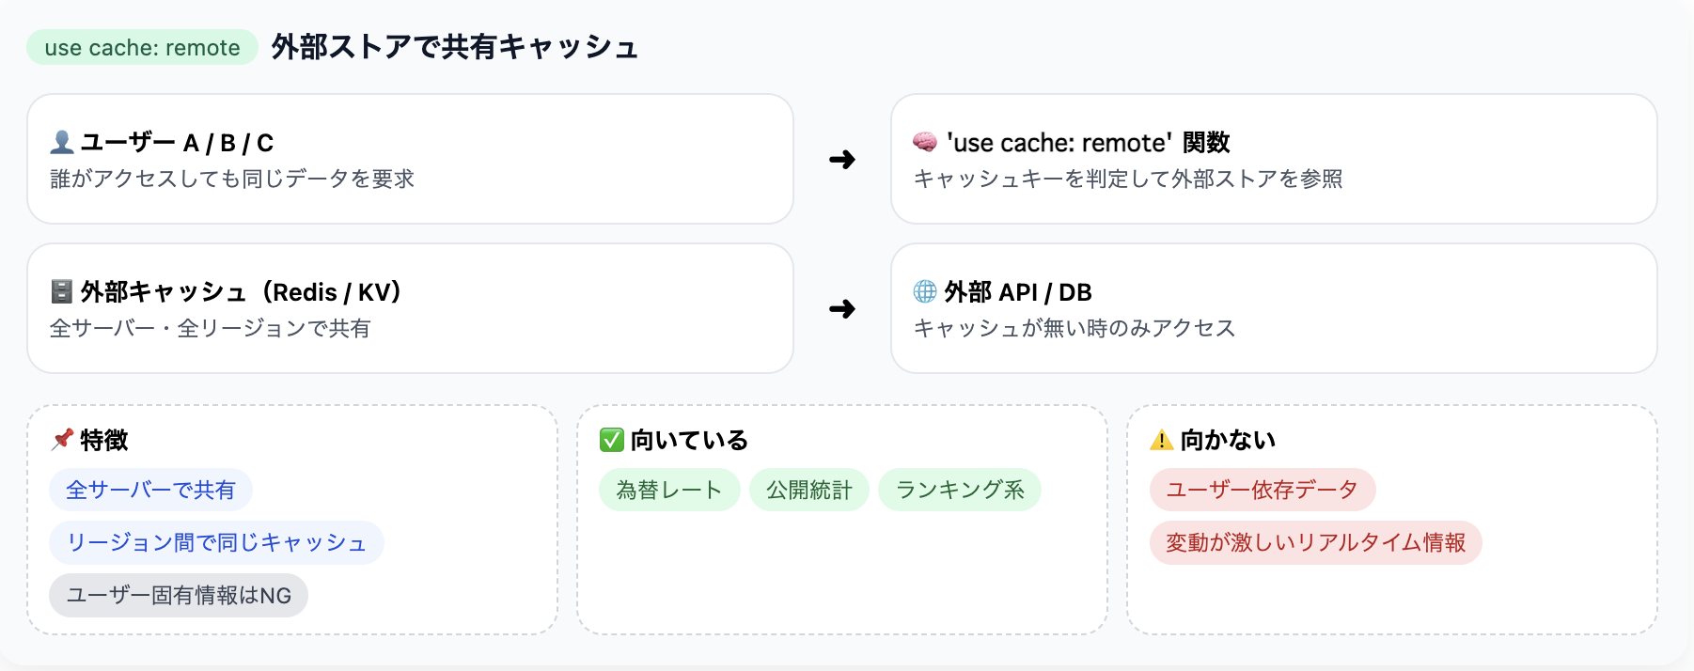Select the 全サーバーで共有 tag

click(150, 490)
